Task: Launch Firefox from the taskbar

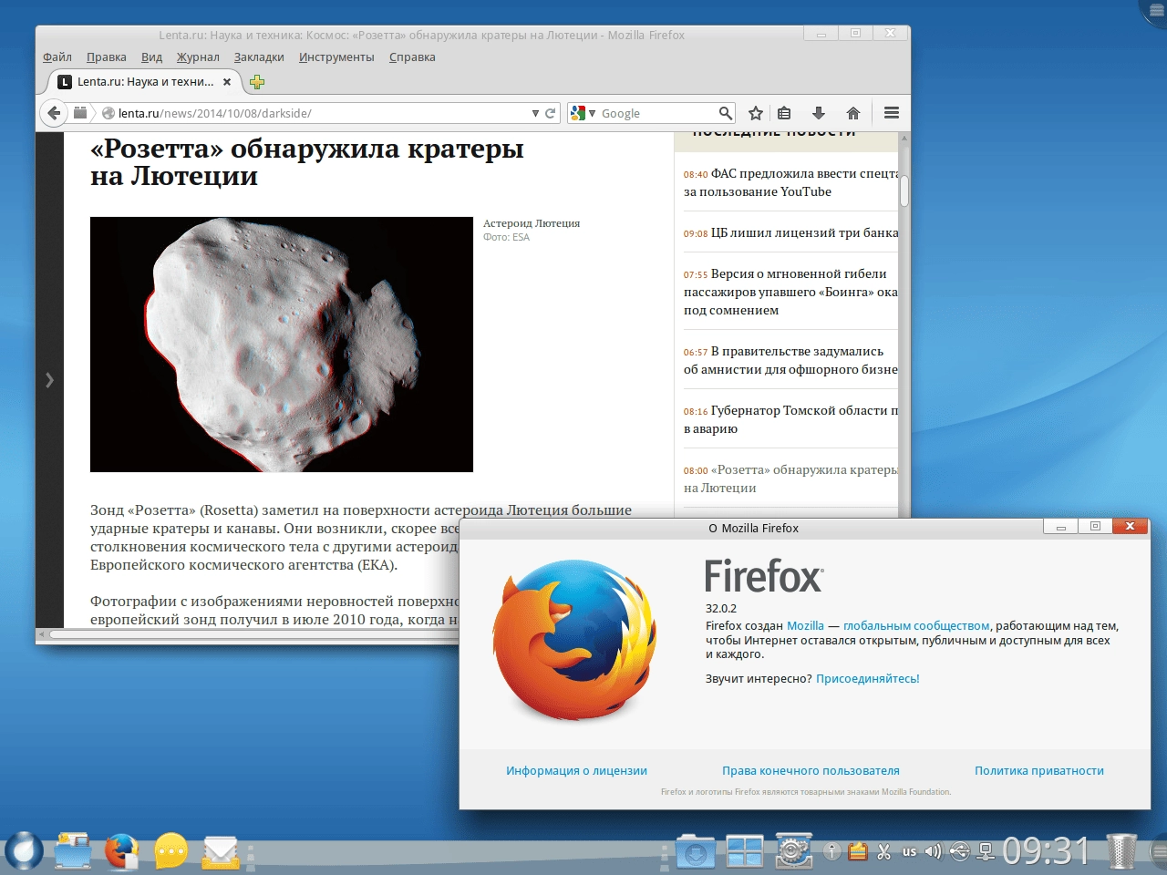Action: click(121, 851)
